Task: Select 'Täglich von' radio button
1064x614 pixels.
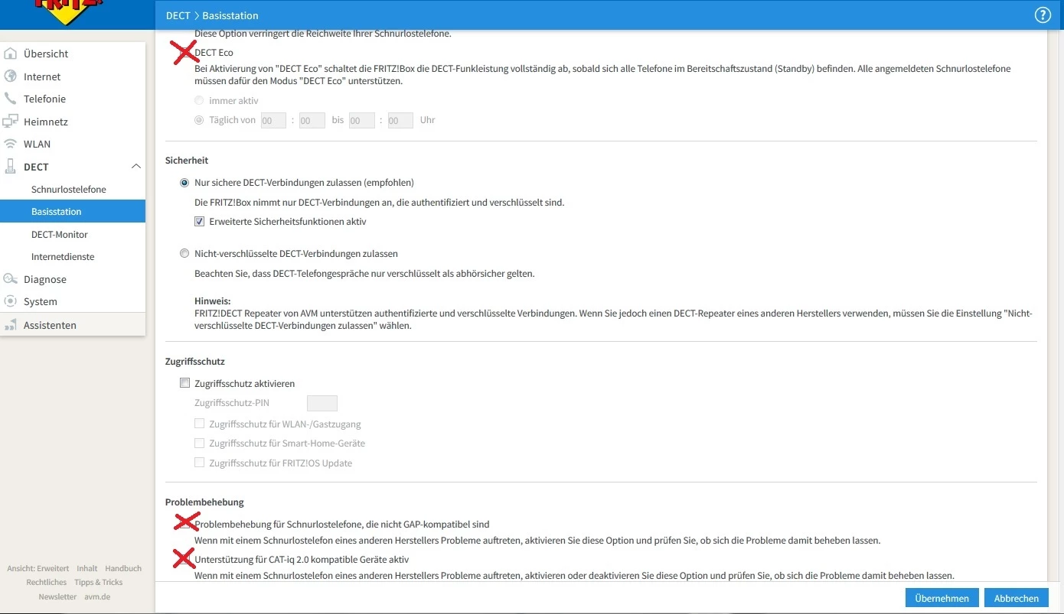Action: [199, 120]
